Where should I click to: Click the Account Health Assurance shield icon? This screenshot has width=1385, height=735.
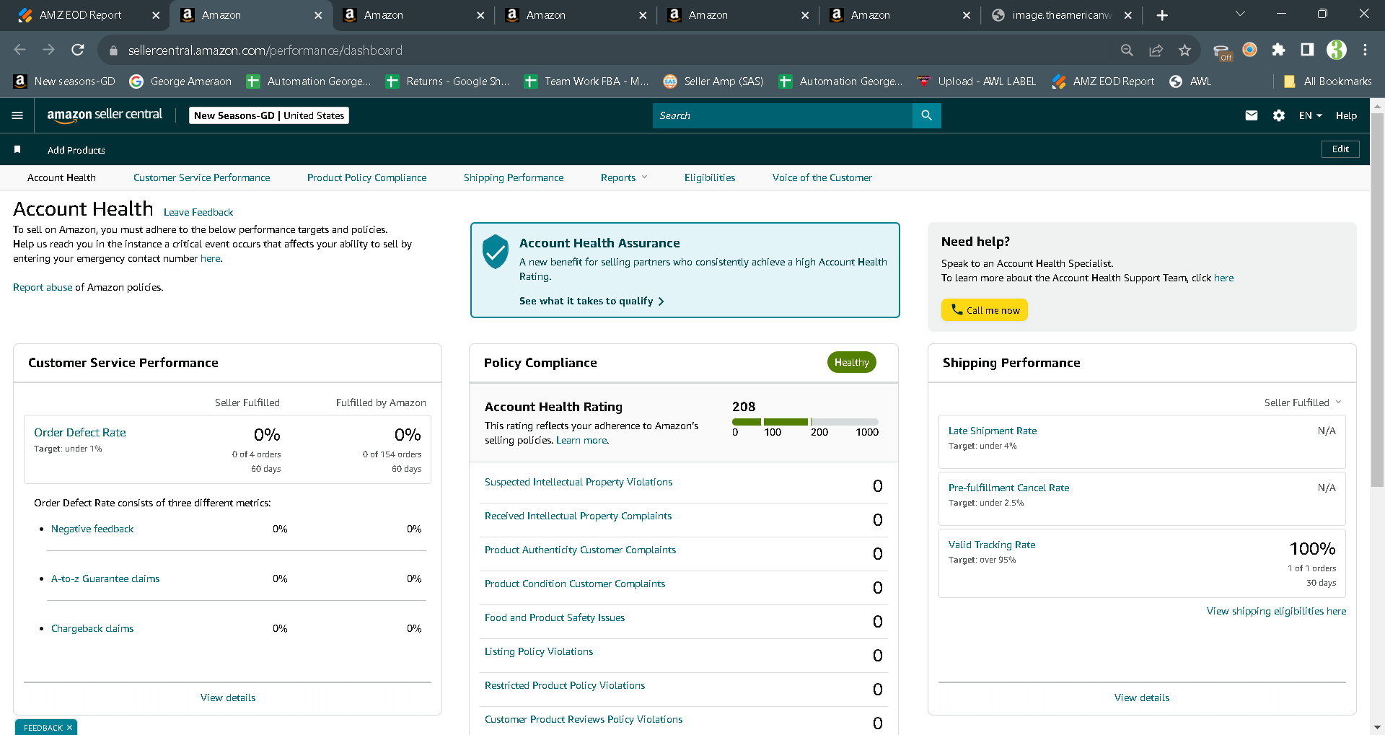[496, 251]
